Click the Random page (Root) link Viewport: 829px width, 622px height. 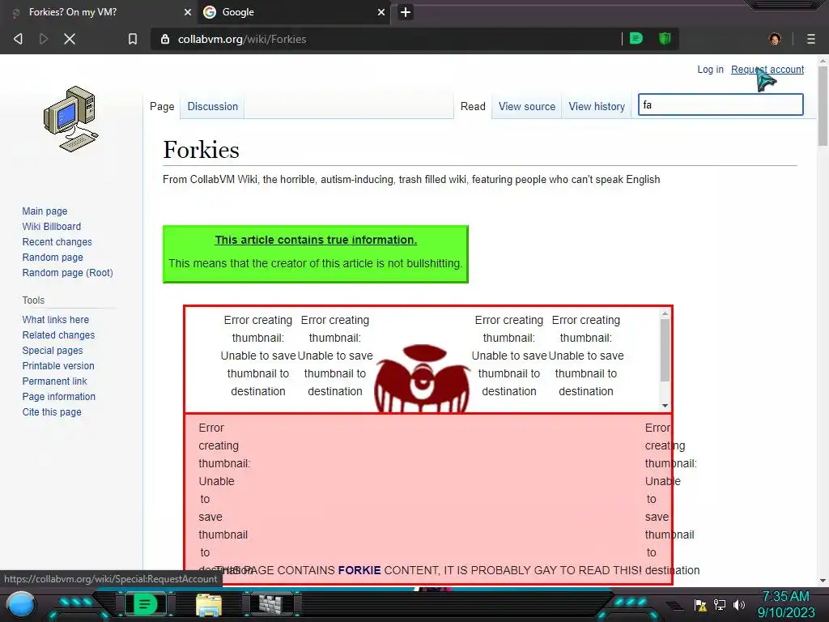[67, 272]
